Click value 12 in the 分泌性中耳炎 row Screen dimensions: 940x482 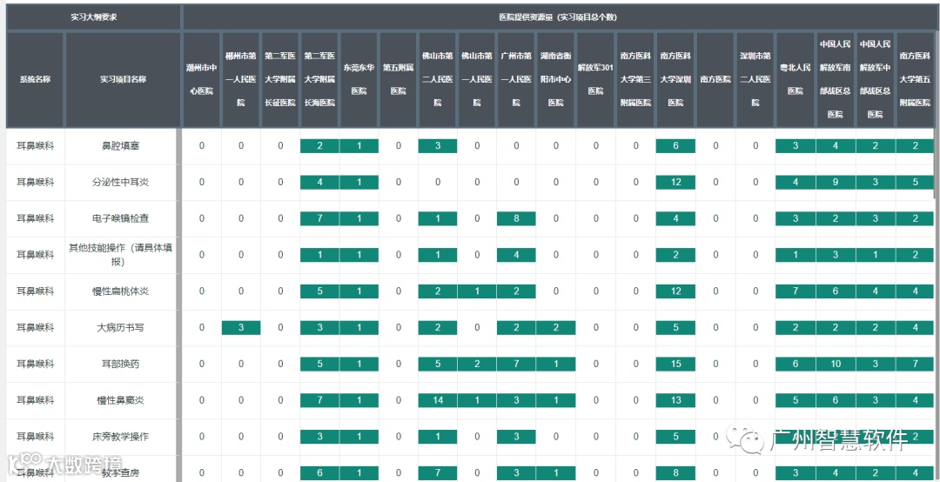[x=676, y=182]
